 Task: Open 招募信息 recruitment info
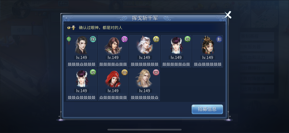tap(207, 109)
